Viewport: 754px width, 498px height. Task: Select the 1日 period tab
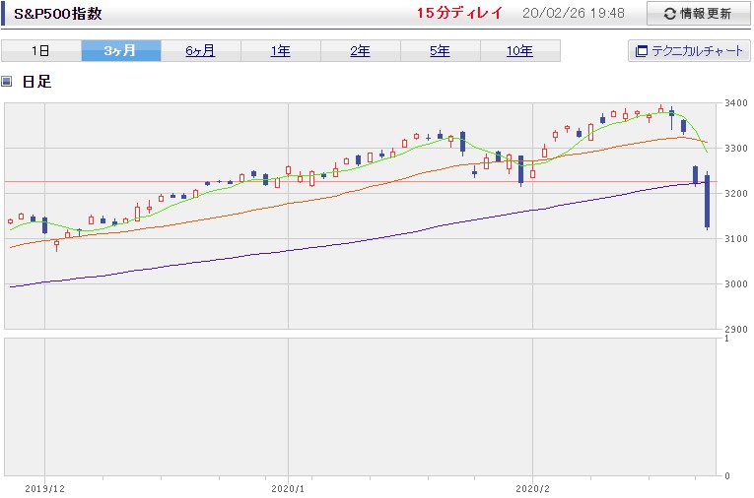(x=40, y=51)
